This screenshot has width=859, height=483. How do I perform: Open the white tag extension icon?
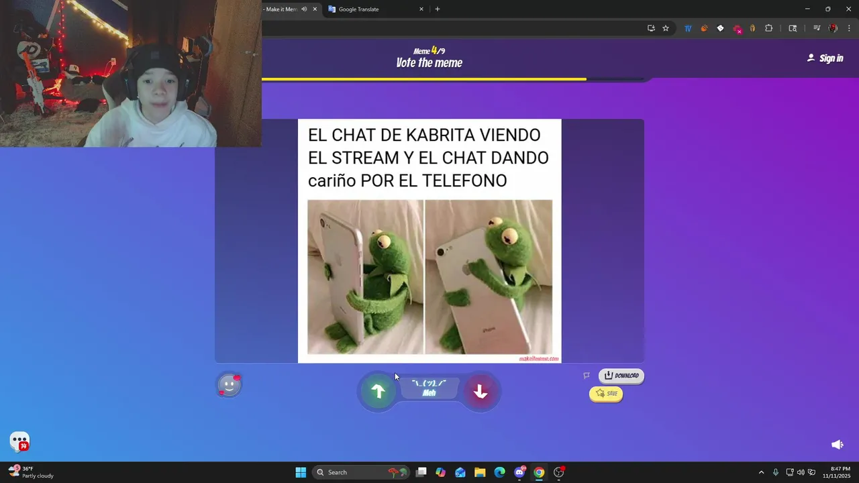[x=720, y=28]
